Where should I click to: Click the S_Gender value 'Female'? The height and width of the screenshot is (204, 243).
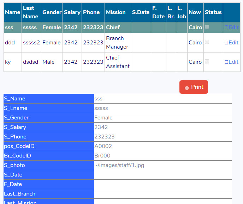[103, 118]
